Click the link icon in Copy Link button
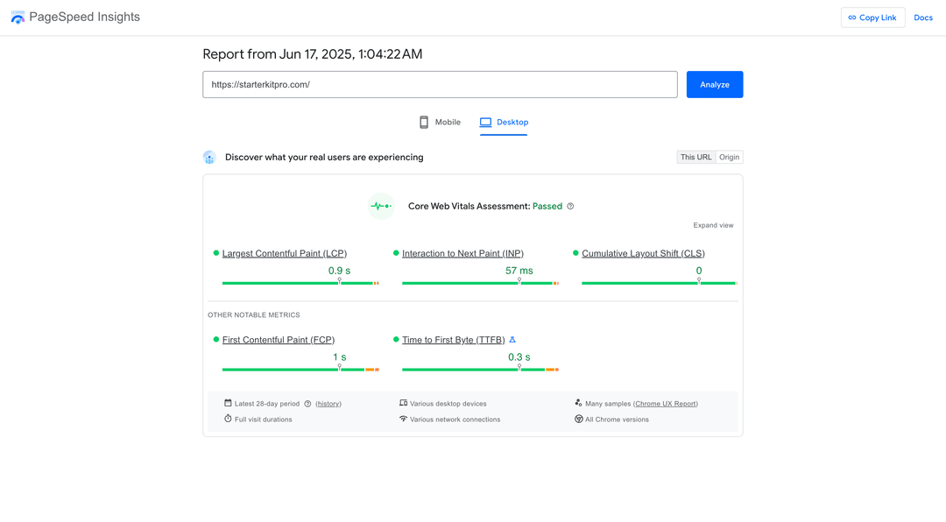Image resolution: width=946 pixels, height=522 pixels. click(x=852, y=18)
